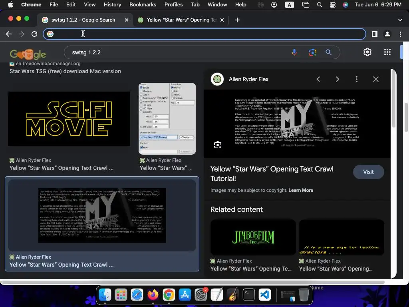Open the large preview image
This screenshot has width=409, height=307.
point(297,124)
